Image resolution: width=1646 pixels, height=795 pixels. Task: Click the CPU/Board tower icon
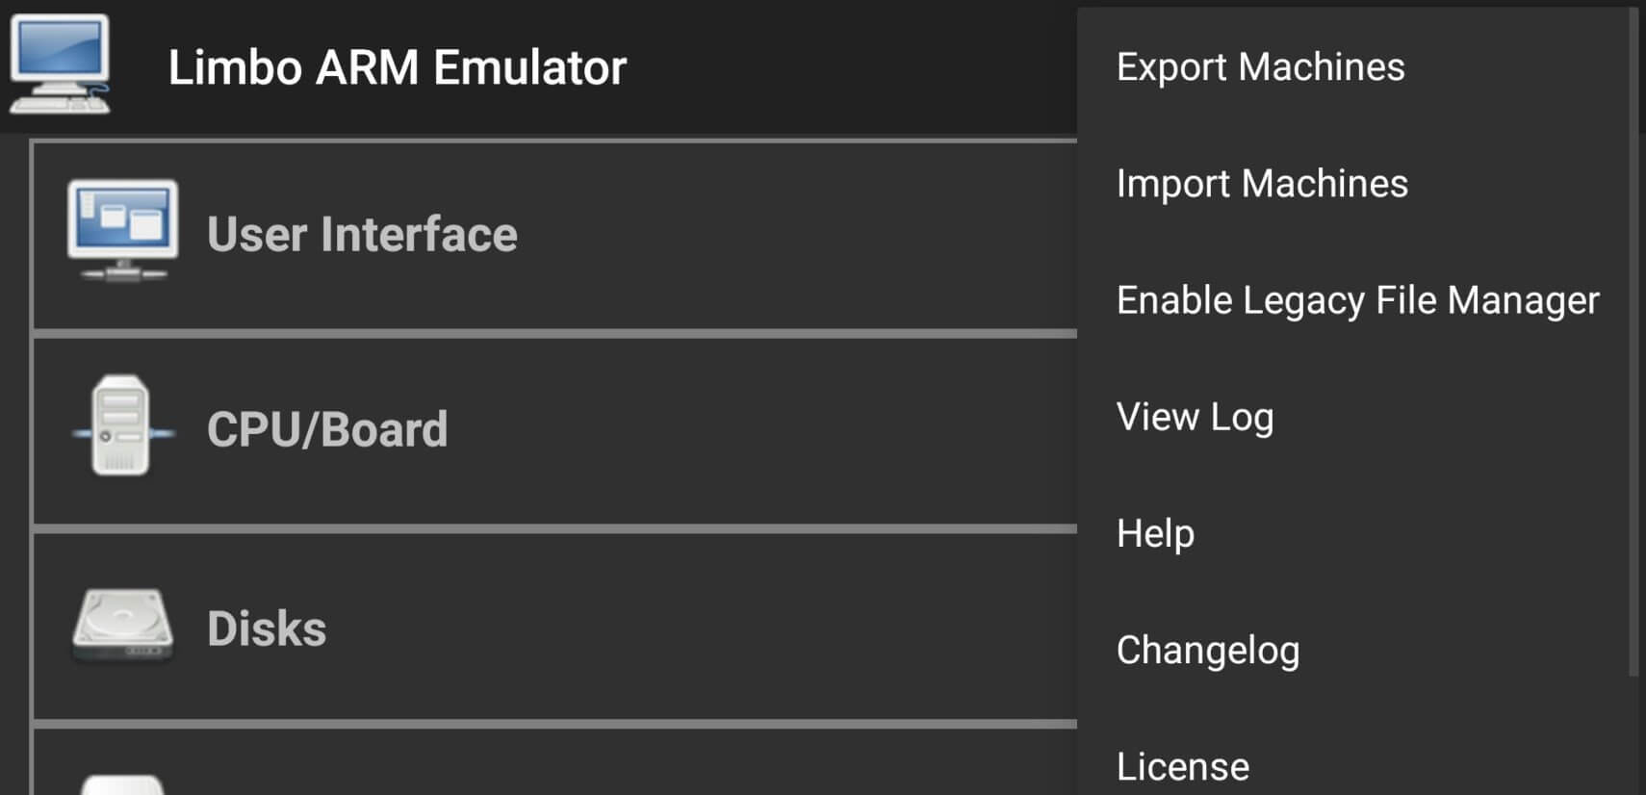[121, 426]
